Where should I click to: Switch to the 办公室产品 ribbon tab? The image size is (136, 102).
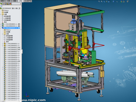(x=28, y=1)
